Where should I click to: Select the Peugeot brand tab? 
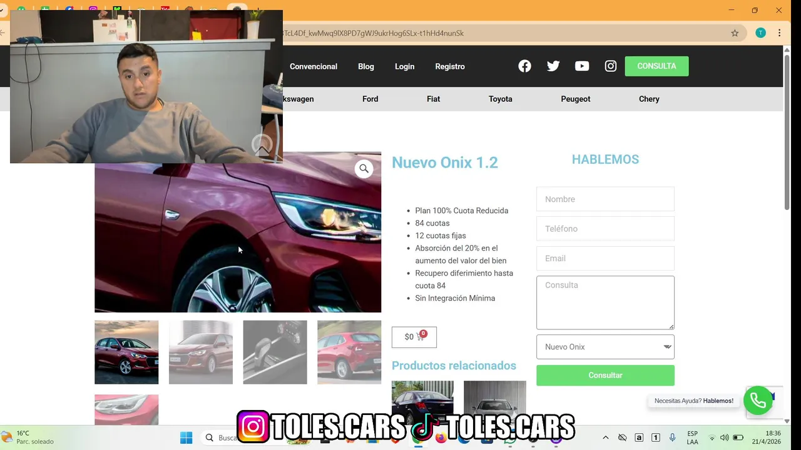pos(576,99)
